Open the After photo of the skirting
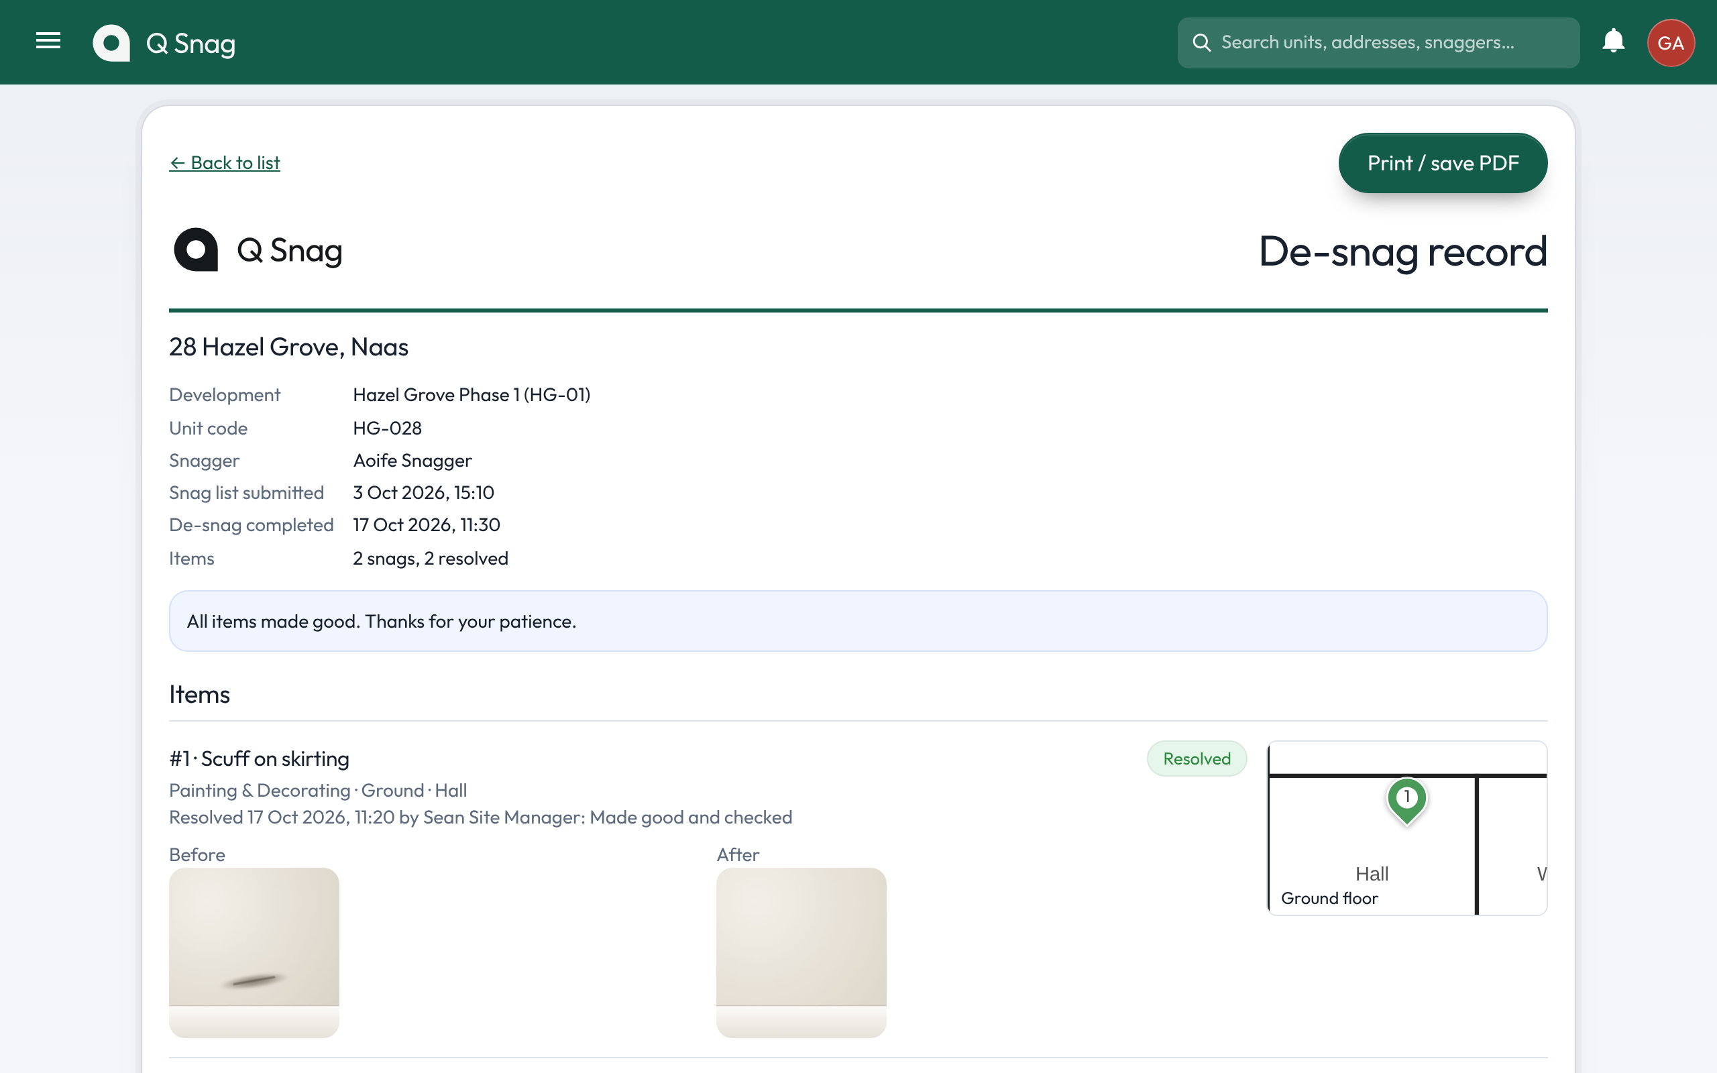The image size is (1717, 1073). 801,952
